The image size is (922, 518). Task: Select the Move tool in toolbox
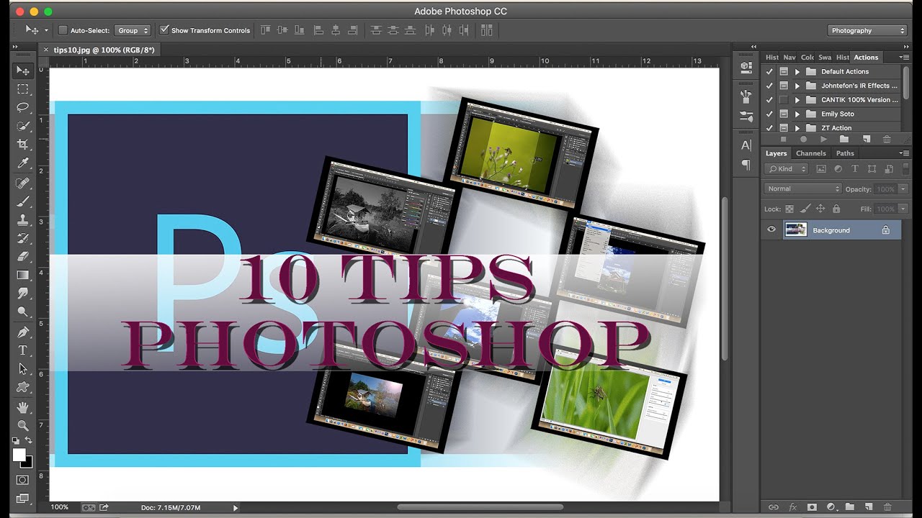point(23,71)
